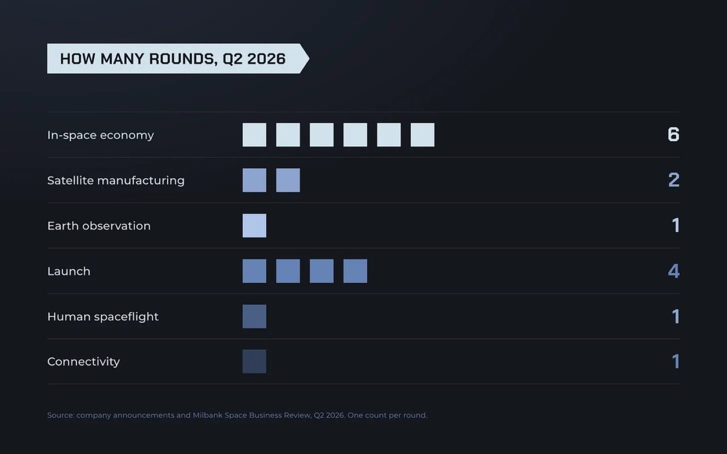The image size is (727, 454).
Task: Select the count '2' for Satellite manufacturing
Action: click(x=674, y=180)
